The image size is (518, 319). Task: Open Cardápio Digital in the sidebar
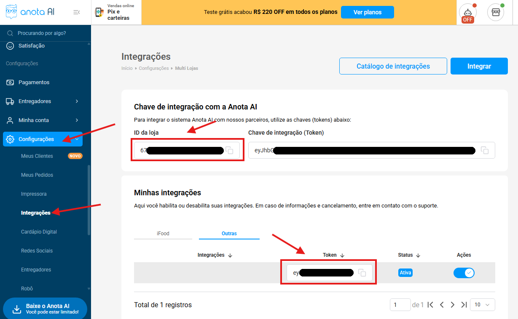(x=39, y=232)
